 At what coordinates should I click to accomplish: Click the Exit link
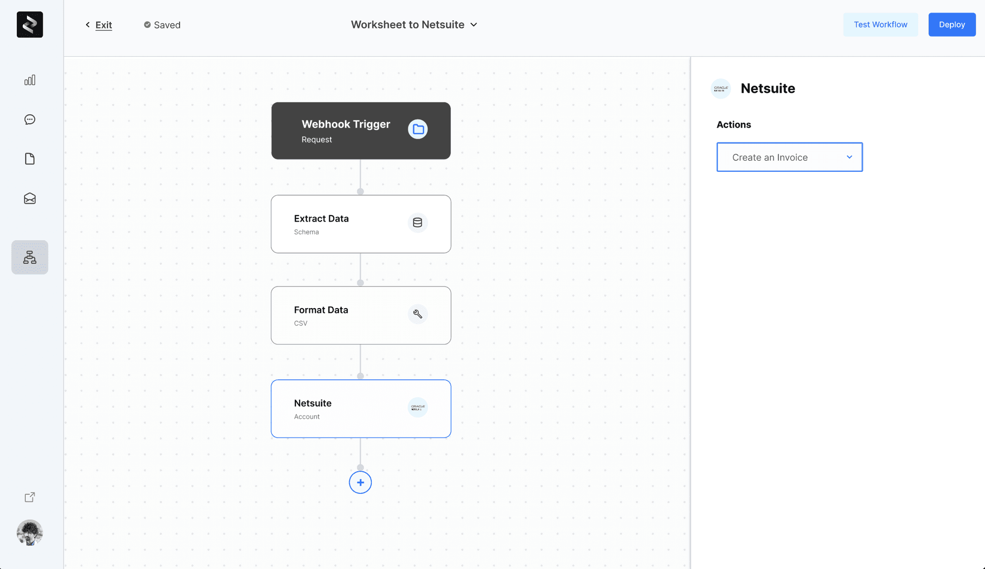pyautogui.click(x=103, y=25)
